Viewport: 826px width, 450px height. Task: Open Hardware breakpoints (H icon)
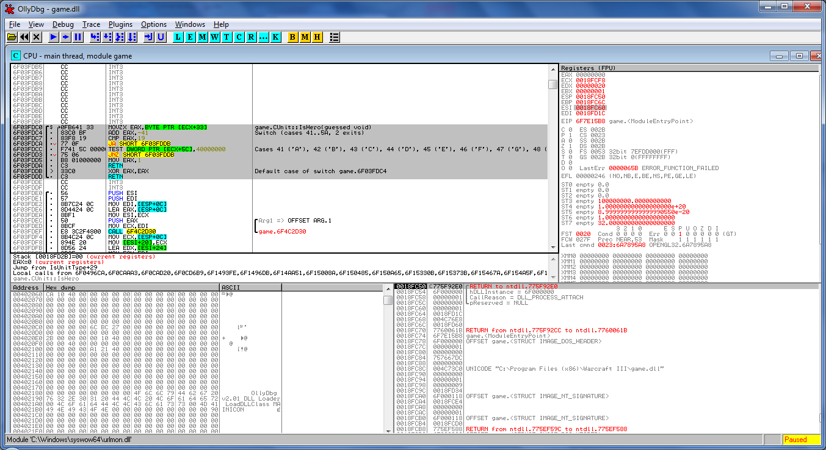coord(317,37)
